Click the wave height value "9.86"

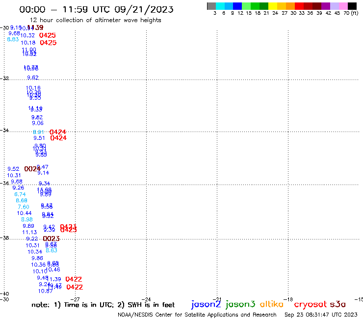click(x=37, y=258)
